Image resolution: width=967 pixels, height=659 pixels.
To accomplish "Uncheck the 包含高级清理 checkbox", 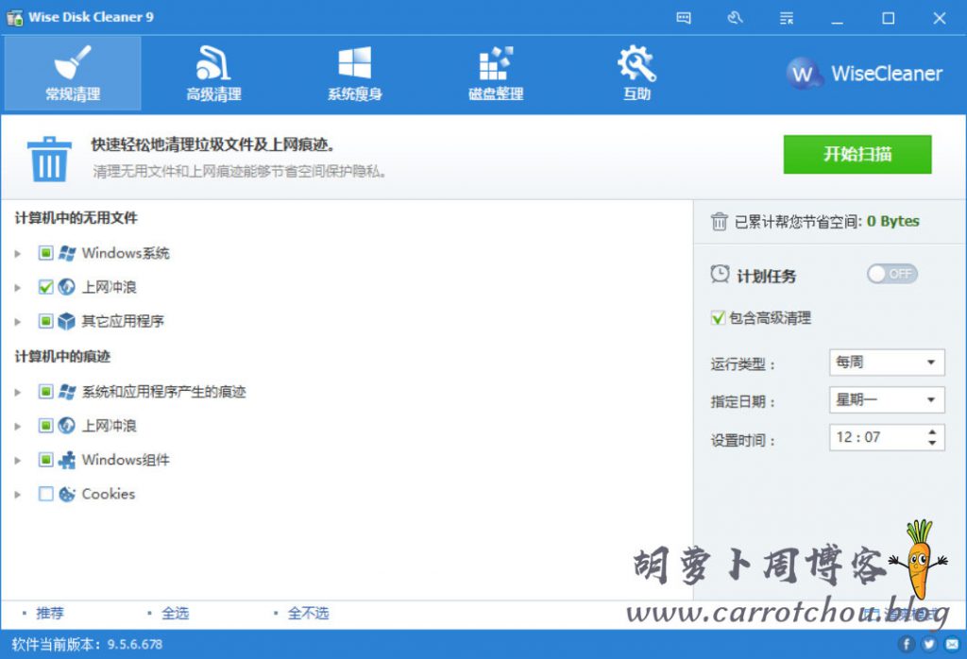I will coord(719,318).
